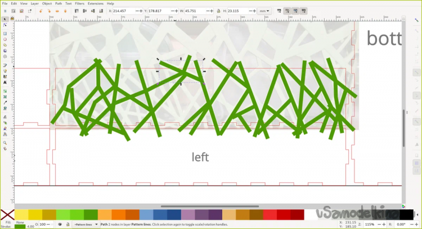This screenshot has height=229, width=422.
Task: Click the no-paint X swatch
Action: pos(7,215)
